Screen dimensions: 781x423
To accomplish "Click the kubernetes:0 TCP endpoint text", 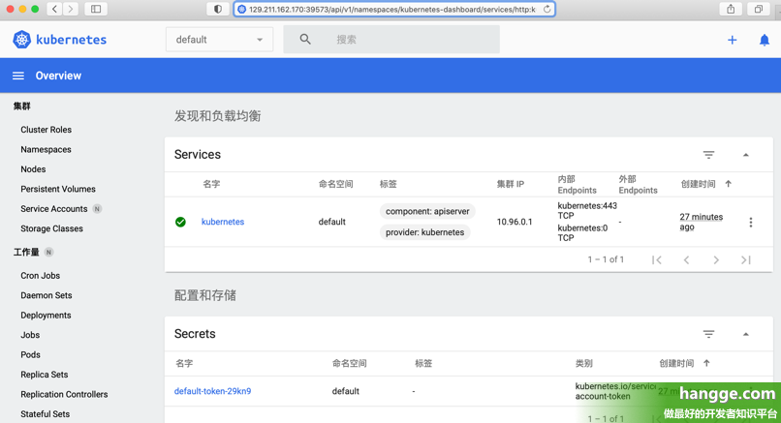I will pyautogui.click(x=582, y=233).
